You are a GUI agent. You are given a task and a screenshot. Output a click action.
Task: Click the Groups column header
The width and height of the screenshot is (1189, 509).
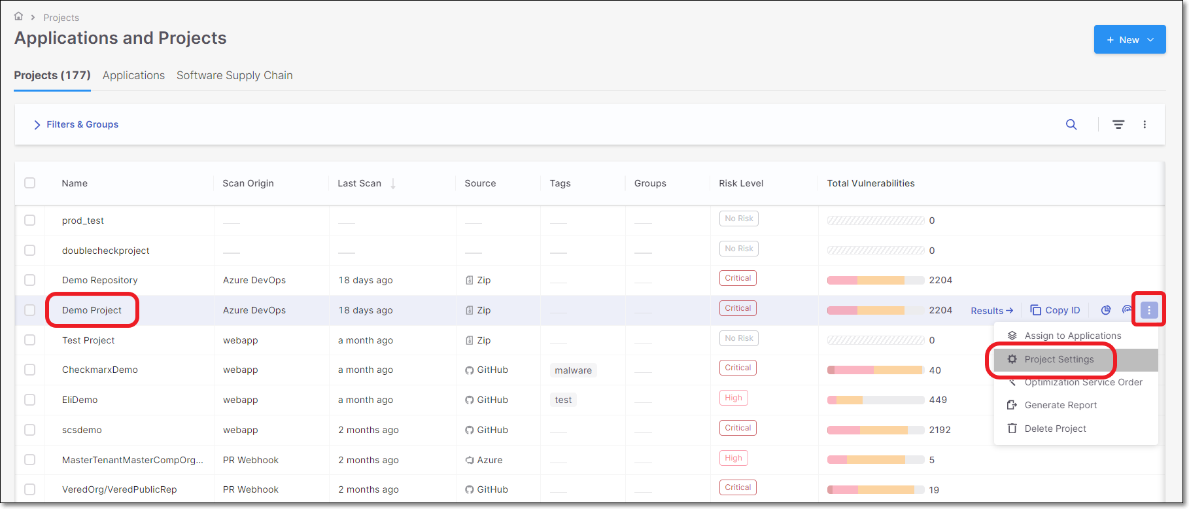650,183
